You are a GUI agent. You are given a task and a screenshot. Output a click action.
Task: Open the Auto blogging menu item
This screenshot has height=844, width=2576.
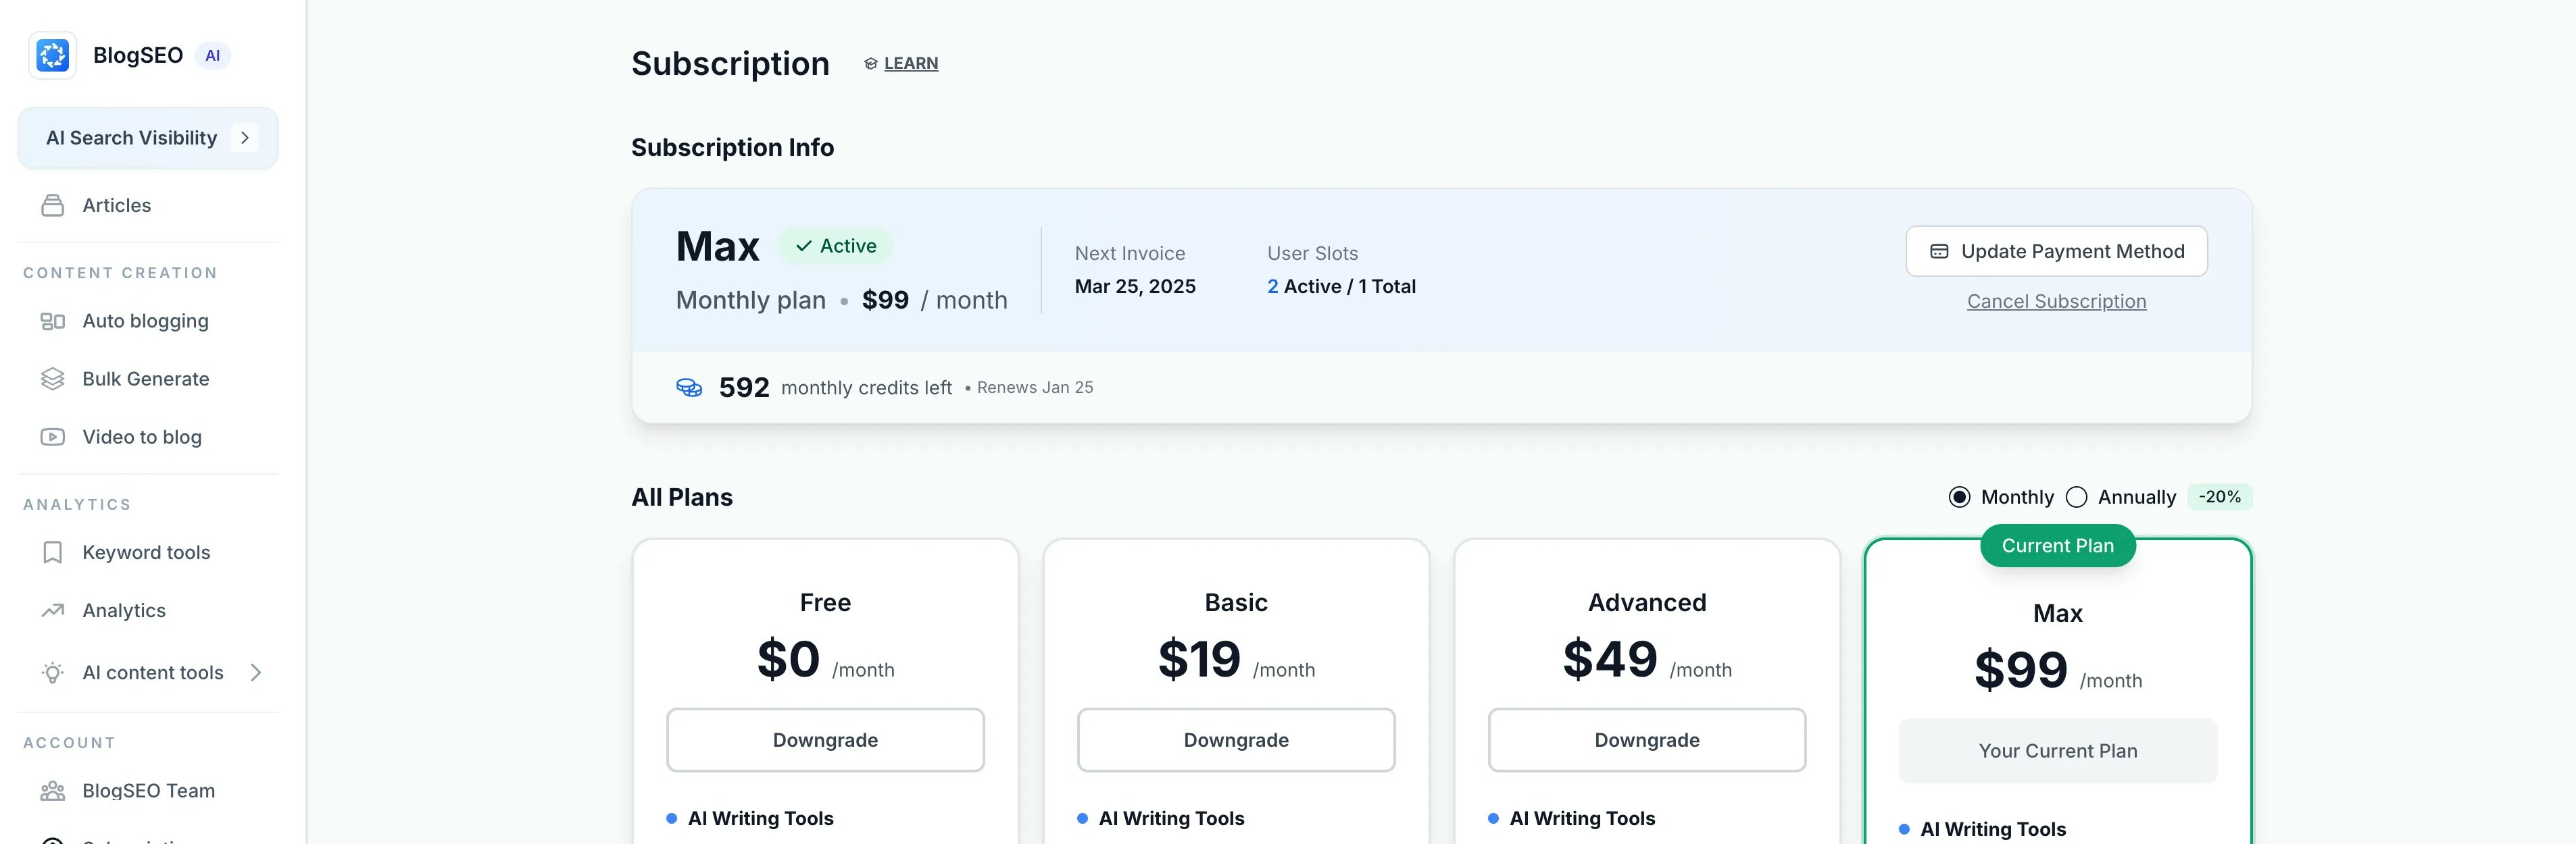[x=145, y=321]
